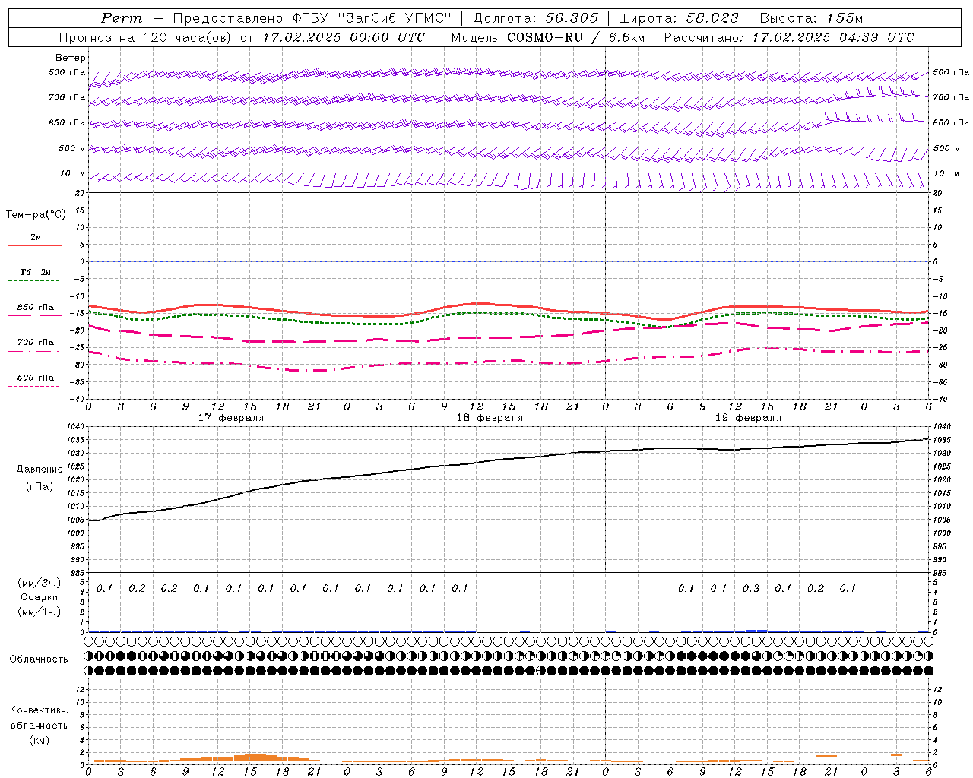Image resolution: width=973 pixels, height=778 pixels.
Task: Click the "Давление" pressure chart label
Action: (40, 470)
